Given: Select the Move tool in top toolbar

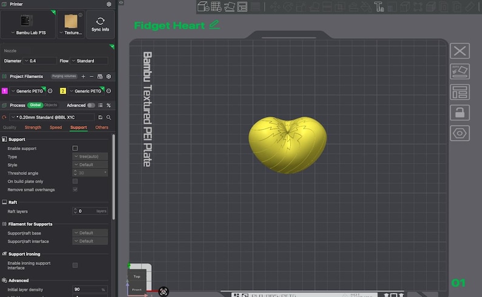Looking at the screenshot, I should (275, 7).
